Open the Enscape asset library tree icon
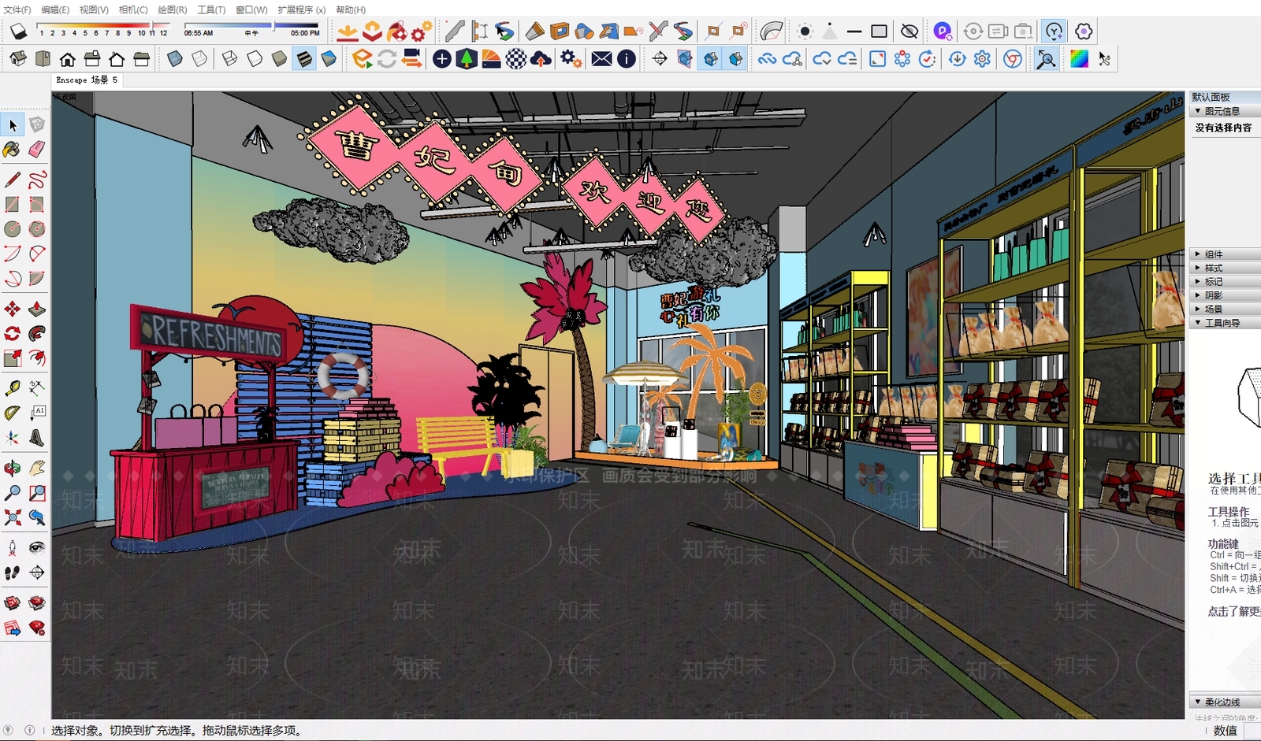This screenshot has width=1261, height=741. (x=467, y=59)
